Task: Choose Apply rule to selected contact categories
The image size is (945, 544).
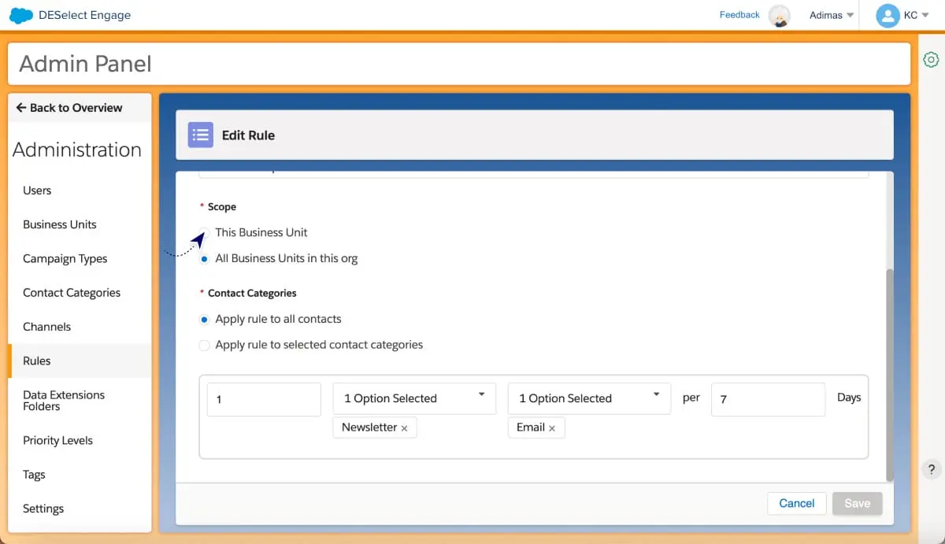Action: pos(205,345)
